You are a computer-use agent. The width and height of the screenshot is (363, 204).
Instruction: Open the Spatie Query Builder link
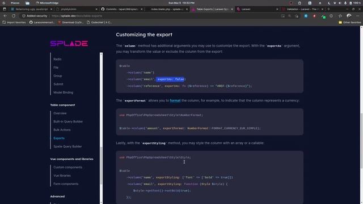(67, 146)
